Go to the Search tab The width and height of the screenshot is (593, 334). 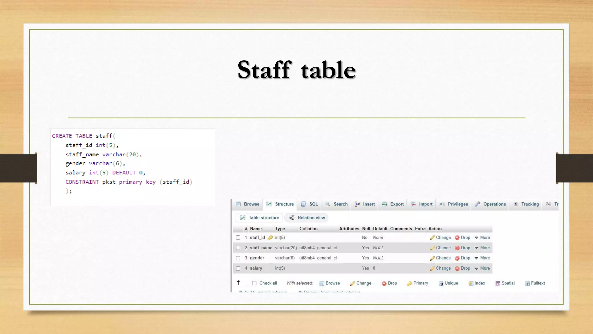[x=336, y=204]
